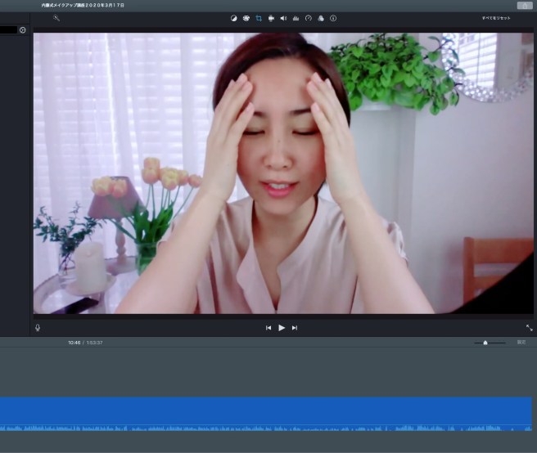Skip to the previous clip
537x453 pixels.
[x=268, y=328]
